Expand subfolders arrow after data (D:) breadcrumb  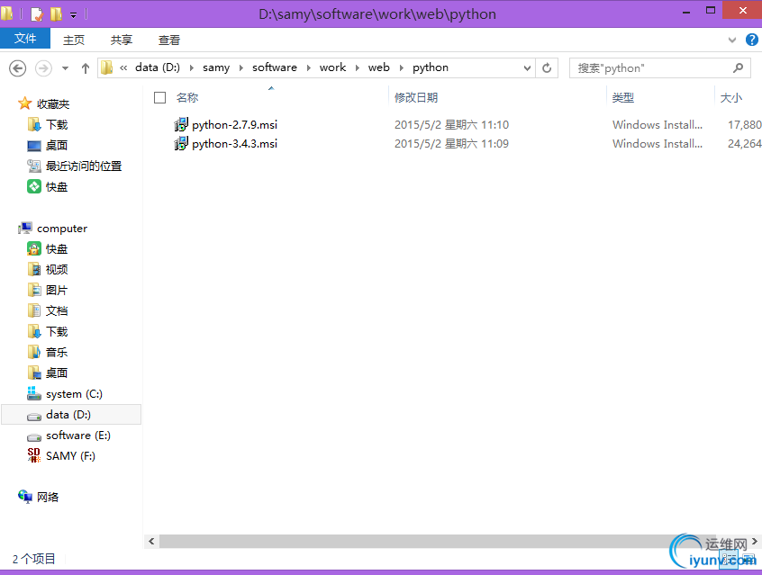(192, 68)
